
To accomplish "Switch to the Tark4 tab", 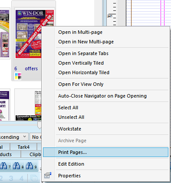I will [23, 147].
